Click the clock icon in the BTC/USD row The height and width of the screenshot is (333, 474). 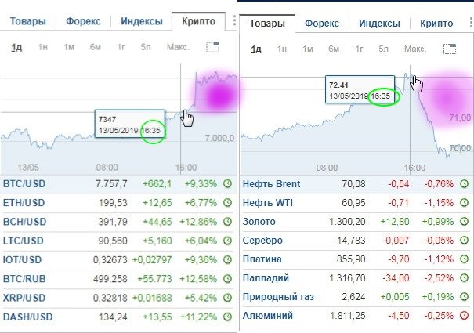point(227,183)
